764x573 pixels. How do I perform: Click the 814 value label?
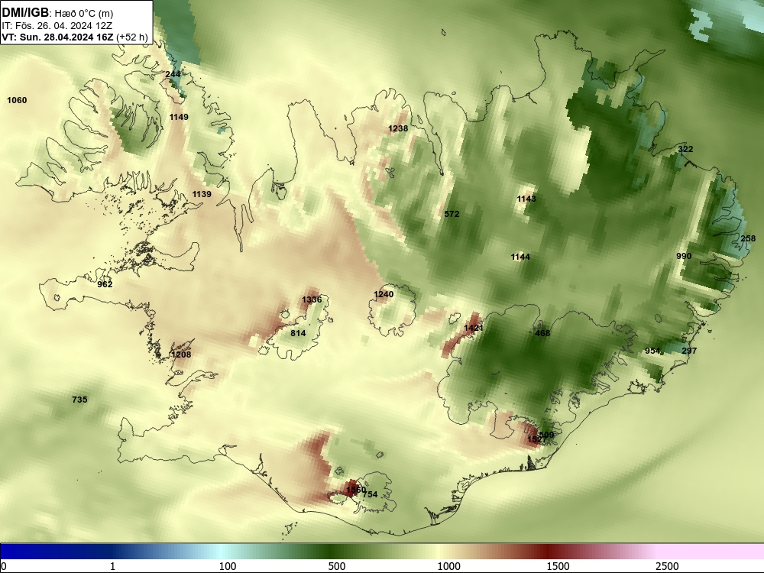298,333
